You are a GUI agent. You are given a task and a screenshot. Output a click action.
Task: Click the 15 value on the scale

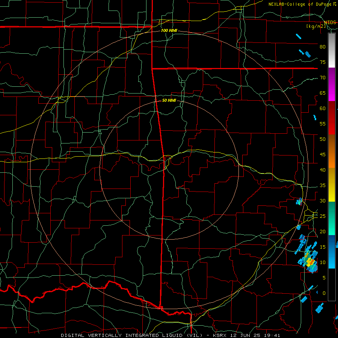pos(323,247)
